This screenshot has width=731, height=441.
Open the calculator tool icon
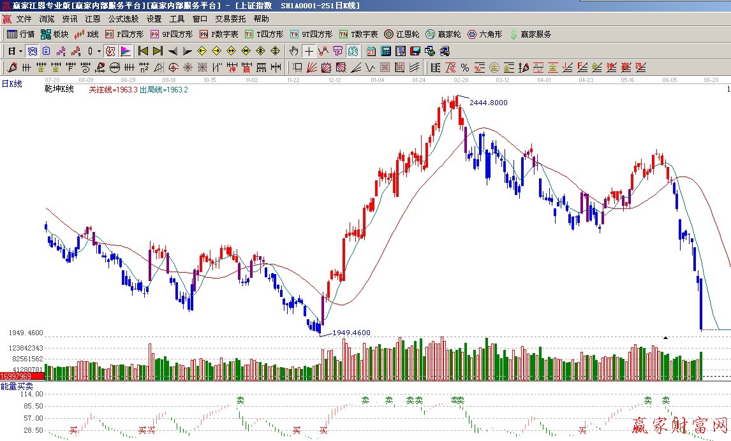pos(387,51)
